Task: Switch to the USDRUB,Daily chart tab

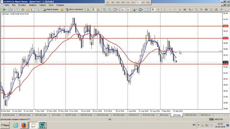Action: pyautogui.click(x=190, y=115)
